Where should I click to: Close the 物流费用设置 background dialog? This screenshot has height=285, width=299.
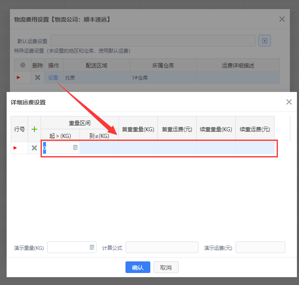282,19
